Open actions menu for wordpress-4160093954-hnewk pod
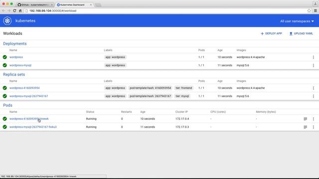Viewport: 319px width, 179px height. [x=314, y=119]
